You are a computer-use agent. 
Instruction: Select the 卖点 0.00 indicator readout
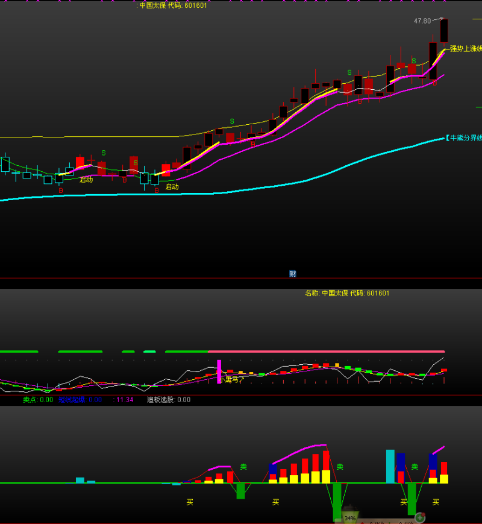pos(38,400)
